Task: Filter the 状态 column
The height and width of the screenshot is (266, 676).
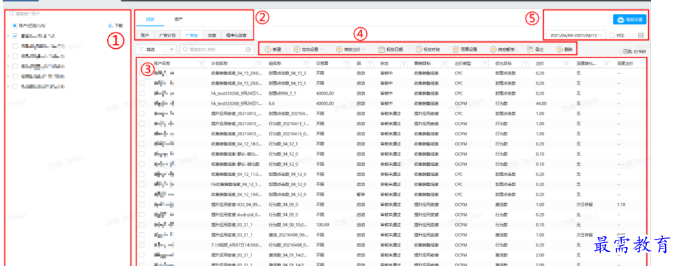Action: tap(404, 63)
